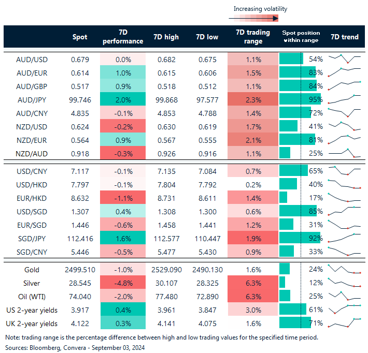Click the Silver 7D trend sparkline
Screen dimensions: 368x353
[x=344, y=283]
